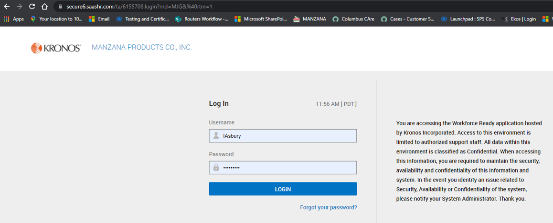
Task: Open the 'Your location to 10...' bookmark
Action: 56,19
